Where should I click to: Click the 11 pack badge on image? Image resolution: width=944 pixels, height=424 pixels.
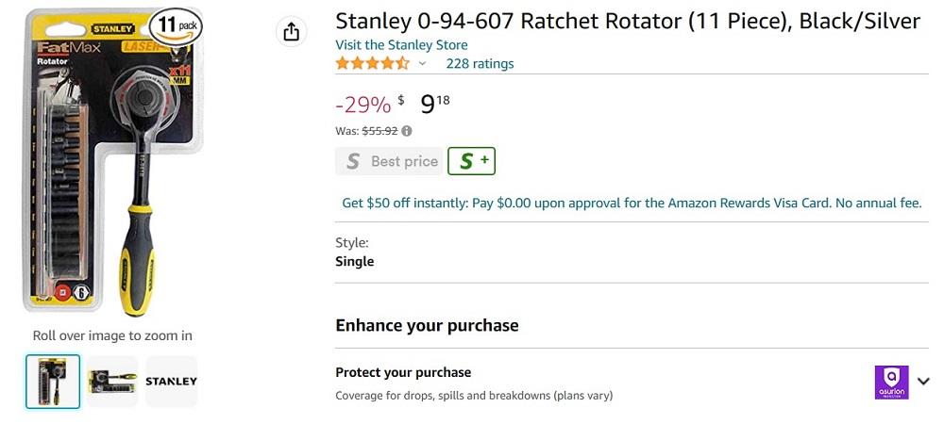pyautogui.click(x=176, y=26)
